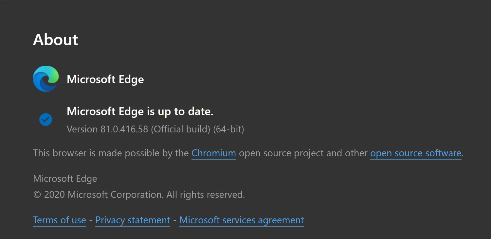Click the 'This browser is made possible' text
Viewport: 491px width, 239px height.
[x=111, y=153]
